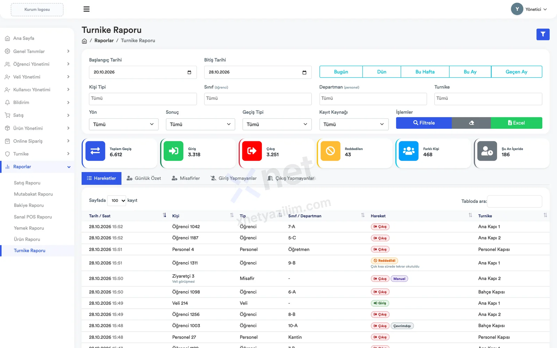Open start date calendar picker icon
The height and width of the screenshot is (348, 557).
(x=189, y=72)
